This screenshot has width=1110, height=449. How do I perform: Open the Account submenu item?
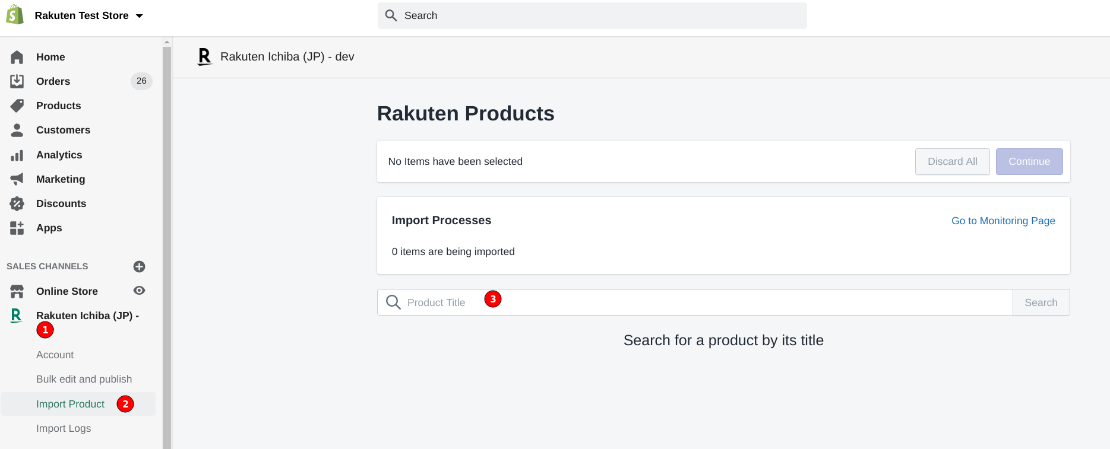[55, 355]
